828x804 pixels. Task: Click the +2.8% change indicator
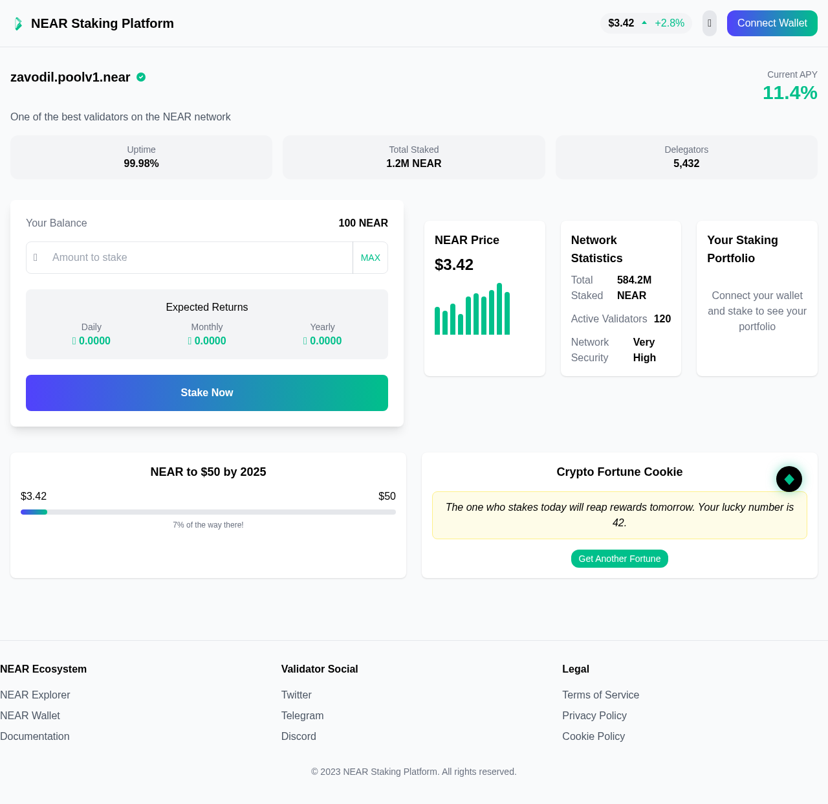pos(670,22)
